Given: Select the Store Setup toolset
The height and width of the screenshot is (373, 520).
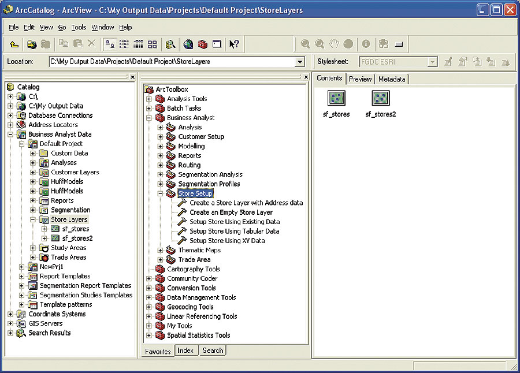Looking at the screenshot, I should tap(195, 193).
